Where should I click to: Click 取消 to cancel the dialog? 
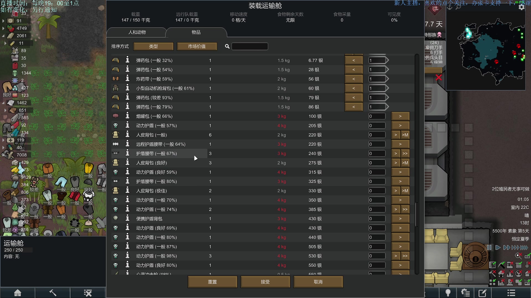pos(318,282)
